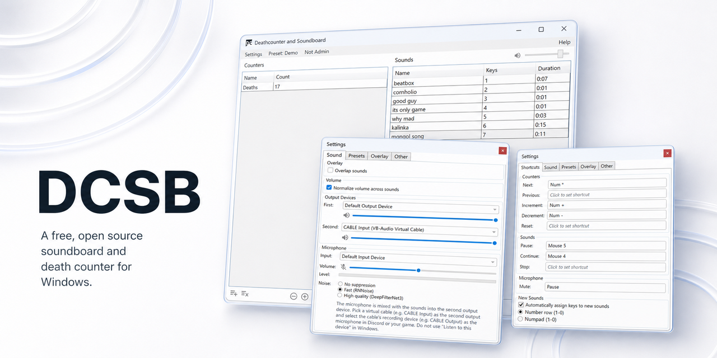Select Shortcuts tab in right settings dialog
The height and width of the screenshot is (358, 717).
coord(530,167)
